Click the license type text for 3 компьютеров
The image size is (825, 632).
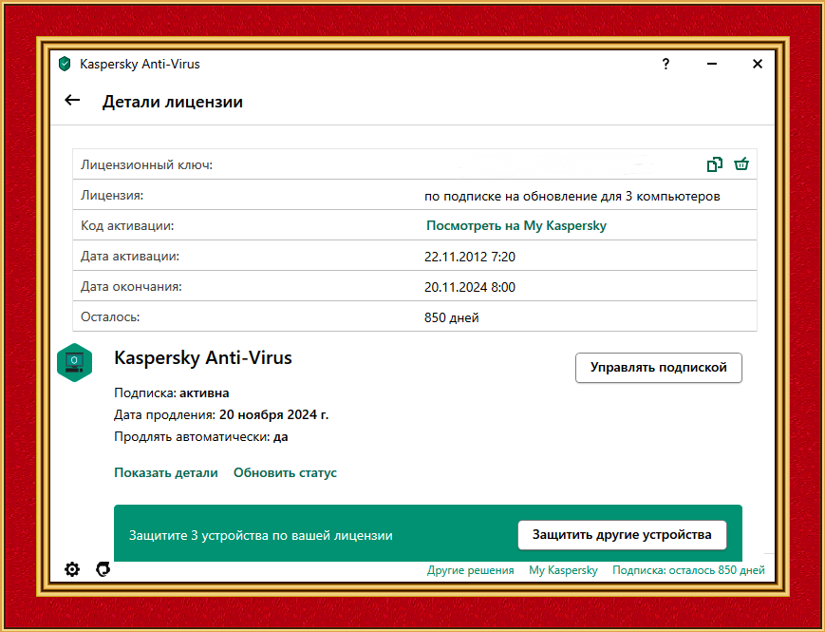point(572,196)
